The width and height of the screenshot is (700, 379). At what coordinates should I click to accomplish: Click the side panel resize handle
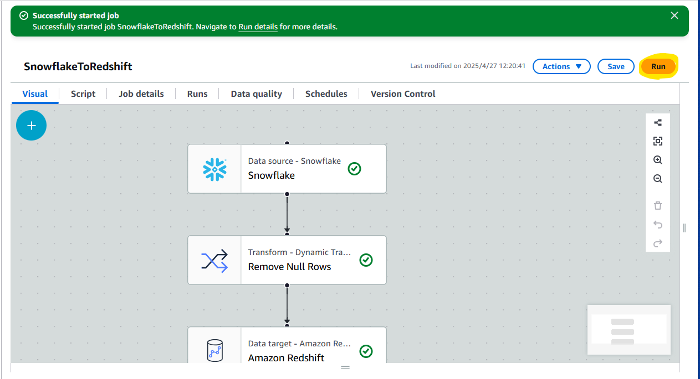click(x=684, y=228)
